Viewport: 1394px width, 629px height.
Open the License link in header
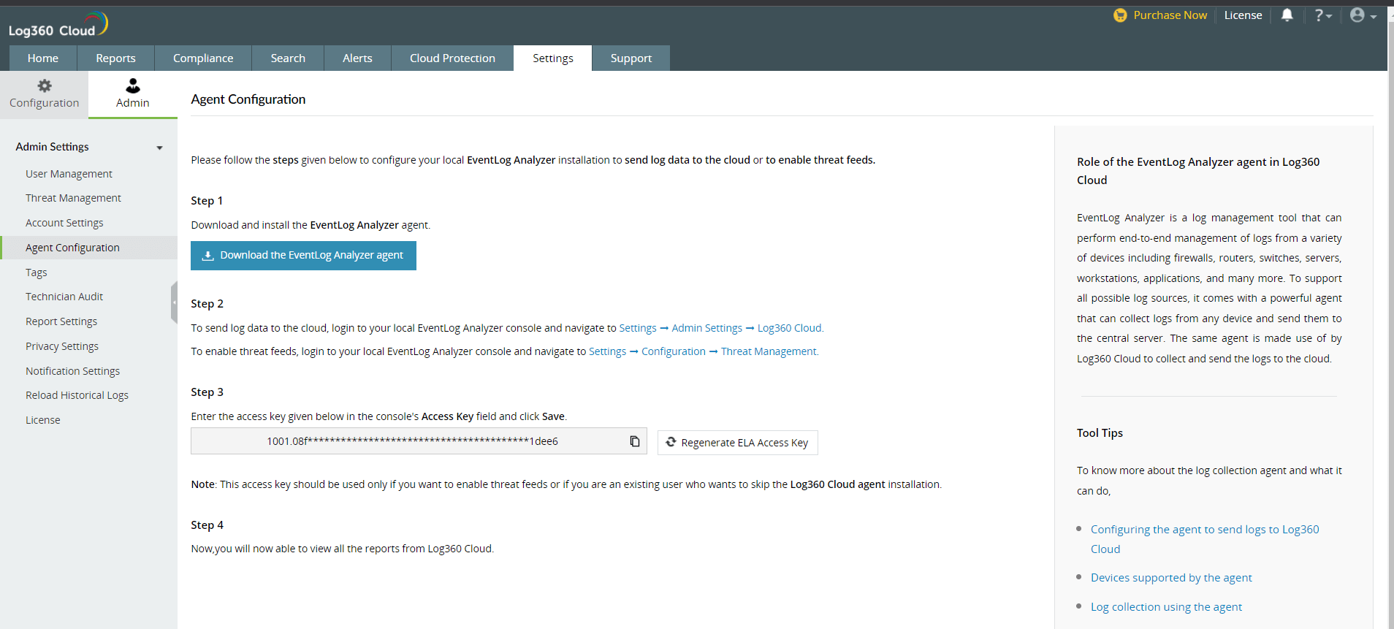point(1243,15)
